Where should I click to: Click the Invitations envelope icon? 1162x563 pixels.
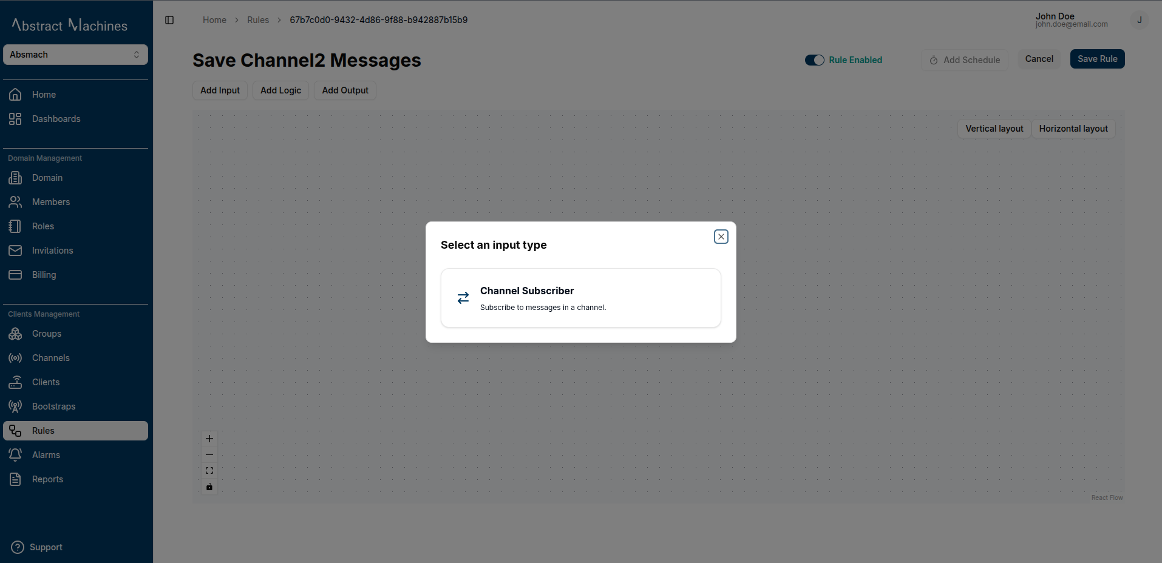click(x=15, y=251)
